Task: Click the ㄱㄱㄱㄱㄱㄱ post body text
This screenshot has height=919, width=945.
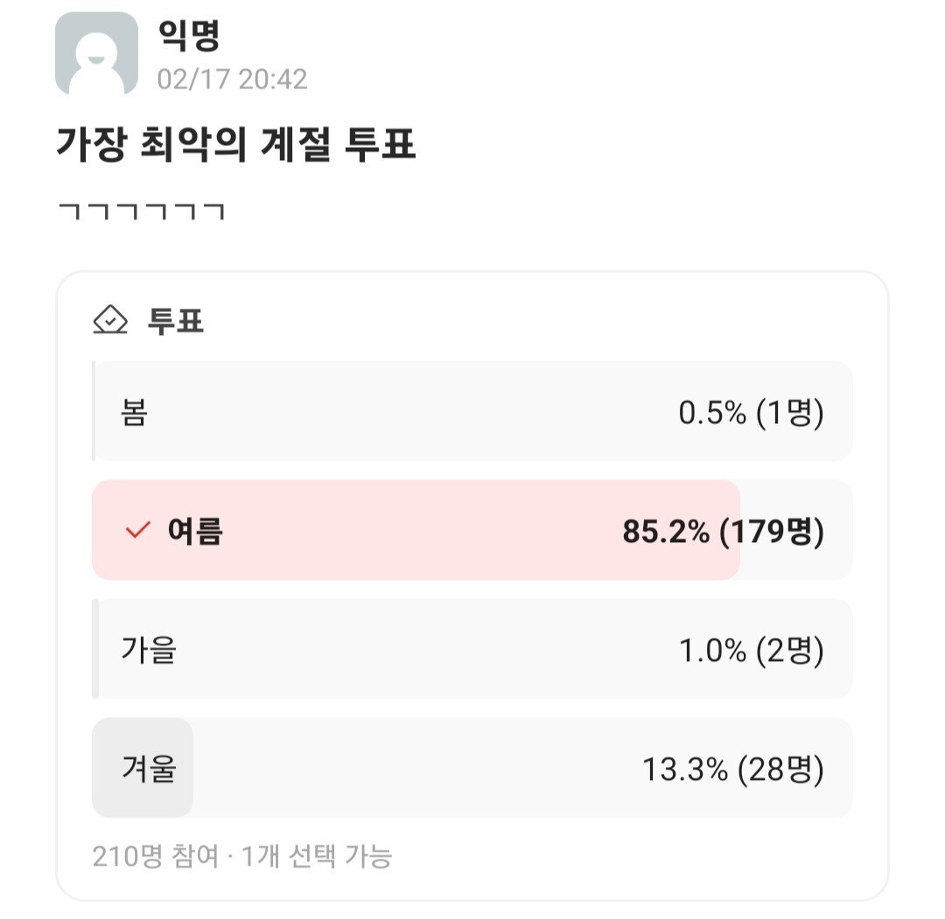Action: [141, 211]
